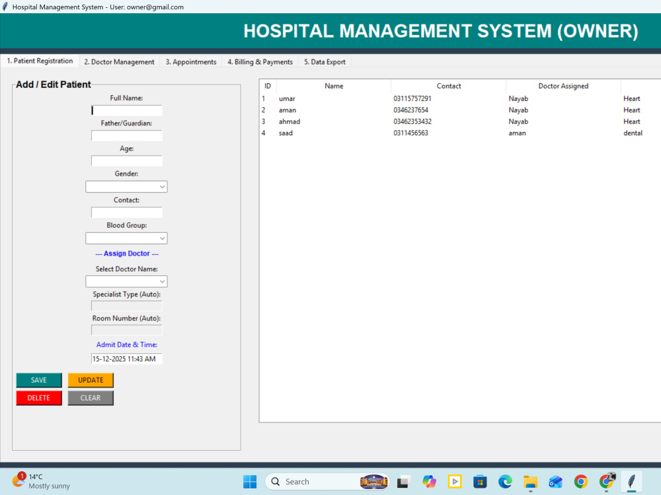Click the feather app icon in taskbar
661x495 pixels.
point(631,481)
